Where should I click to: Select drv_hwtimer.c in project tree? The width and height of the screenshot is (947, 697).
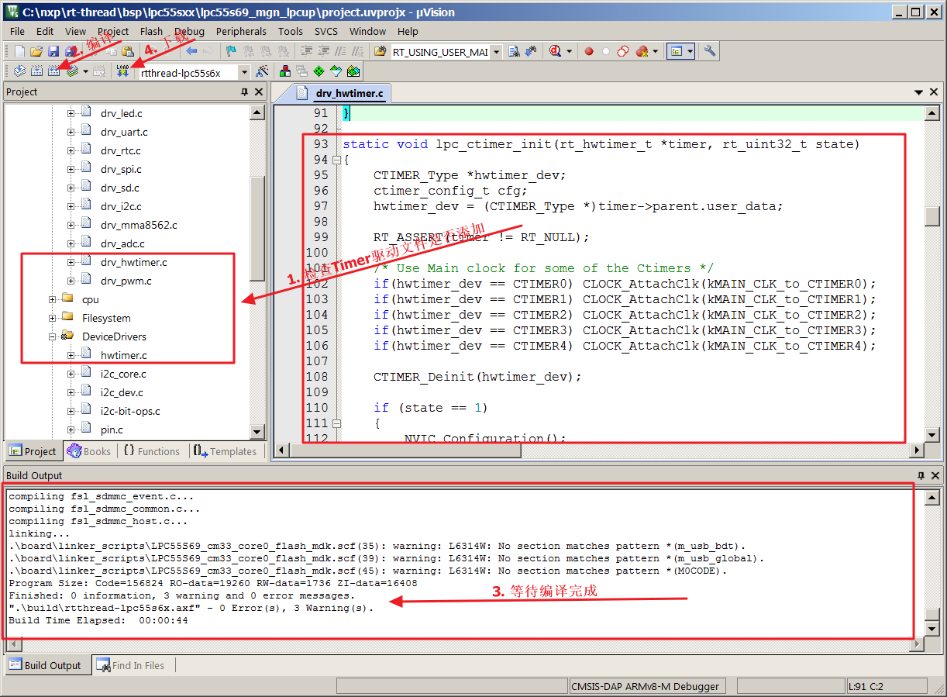tap(133, 262)
